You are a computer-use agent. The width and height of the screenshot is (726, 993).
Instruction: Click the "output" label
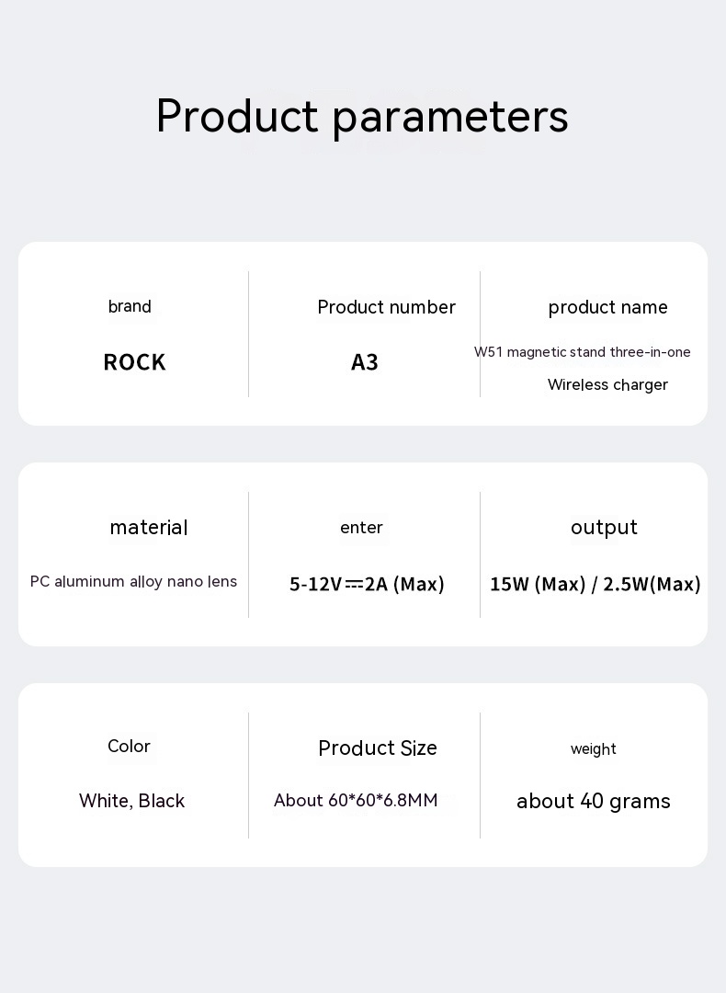click(x=604, y=528)
